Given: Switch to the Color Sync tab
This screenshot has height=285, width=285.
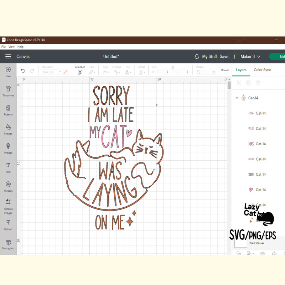Looking at the screenshot, I should point(262,70).
